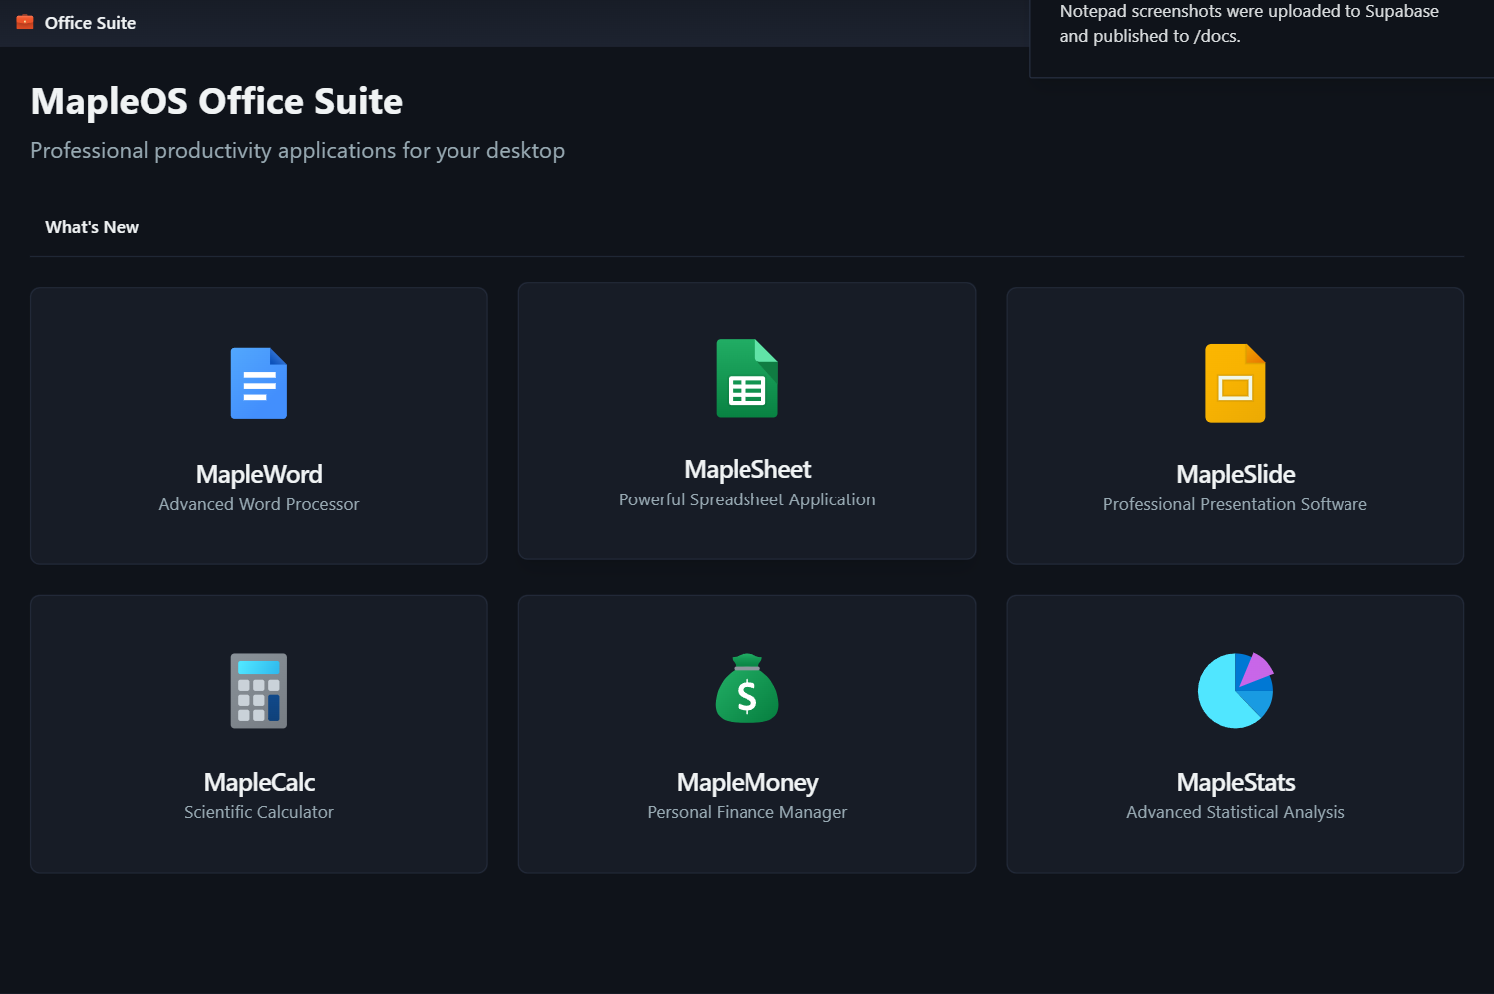Switch to the What's New tab
This screenshot has width=1494, height=994.
click(92, 227)
